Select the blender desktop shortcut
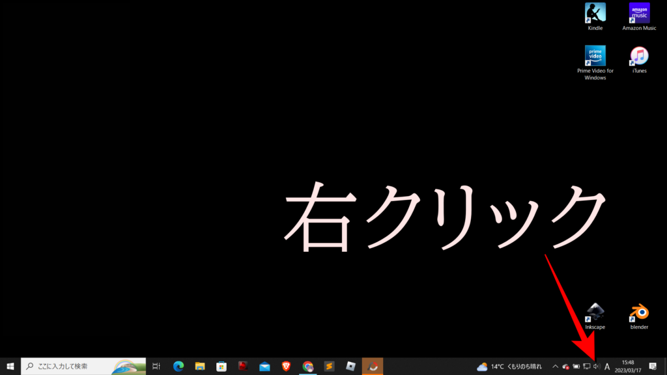Viewport: 667px width, 375px height. pyautogui.click(x=639, y=313)
